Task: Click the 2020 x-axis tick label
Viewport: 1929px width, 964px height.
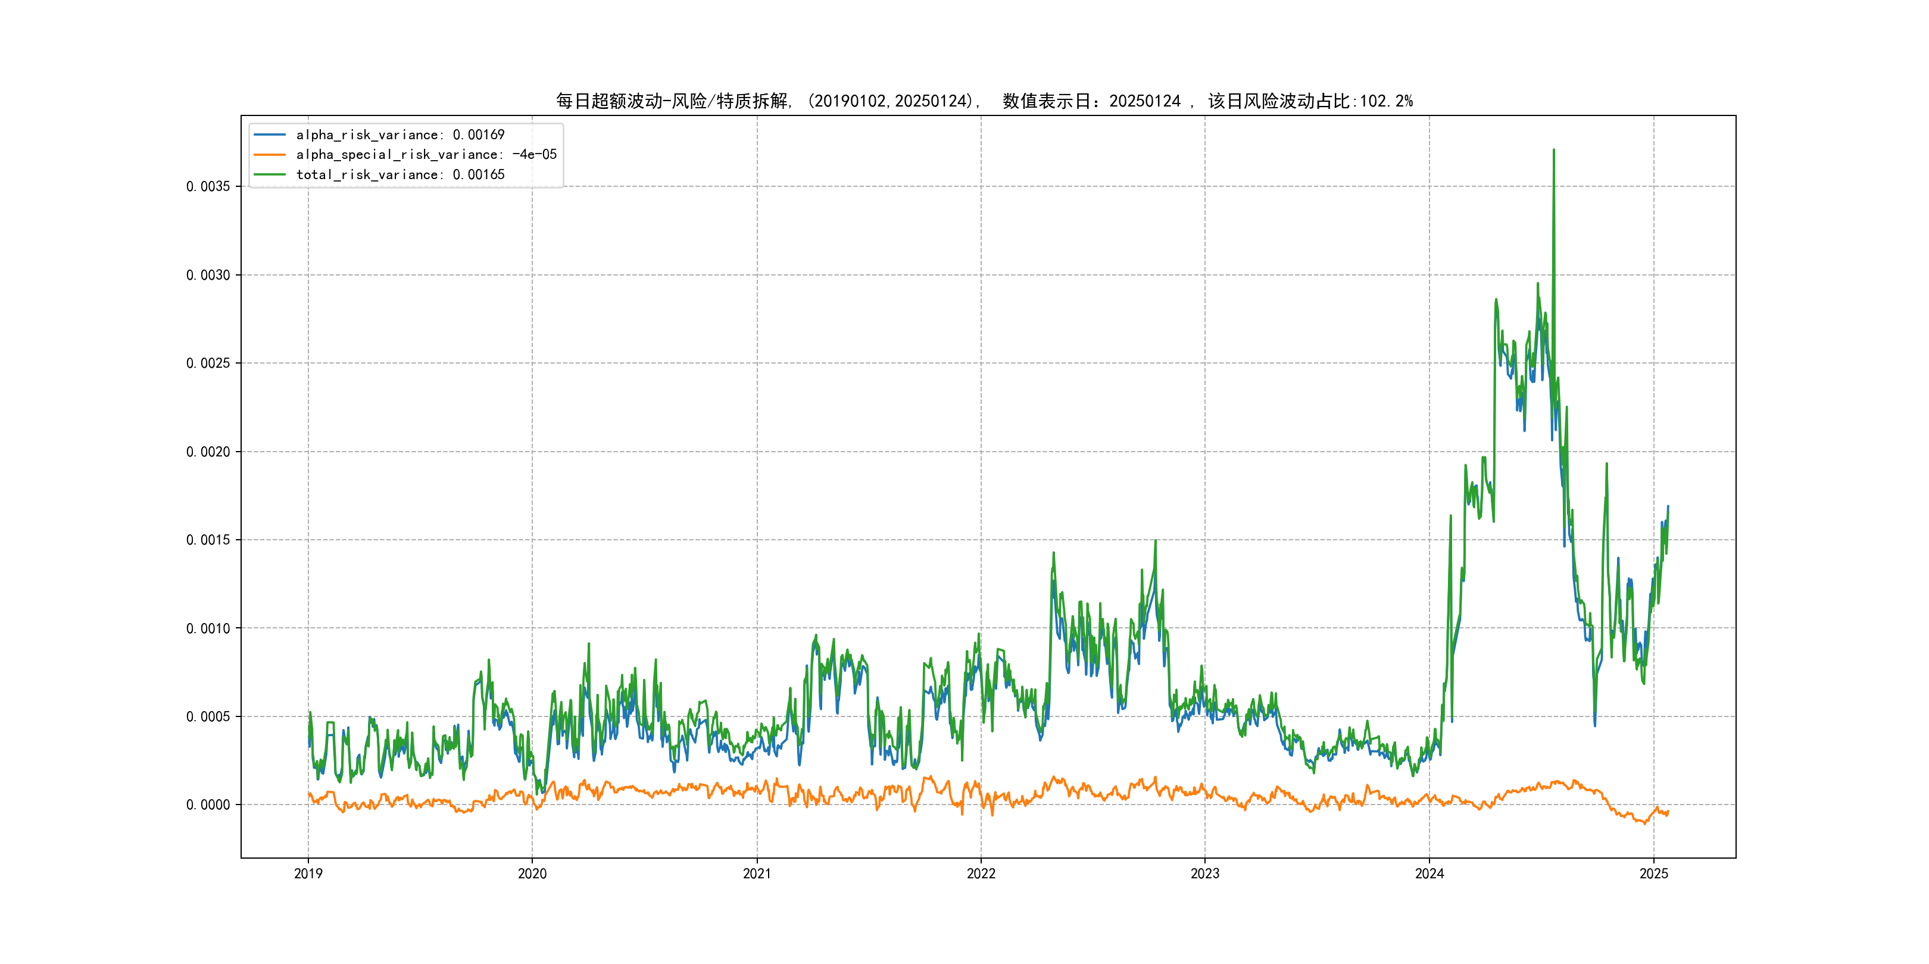Action: 532,874
